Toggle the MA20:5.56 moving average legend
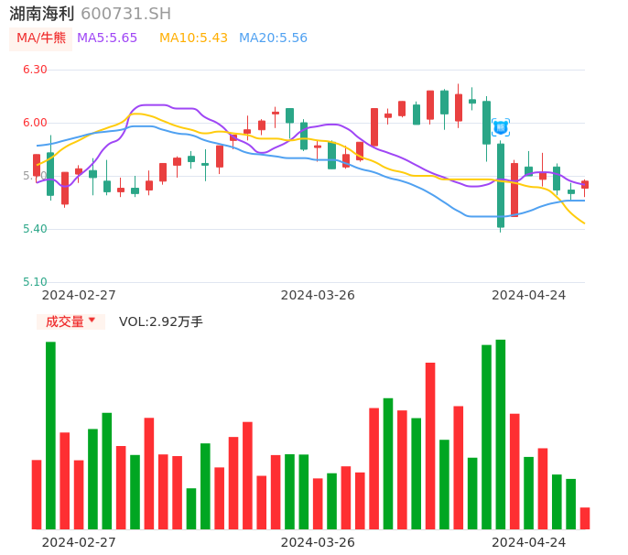This screenshot has height=555, width=628. click(x=273, y=38)
